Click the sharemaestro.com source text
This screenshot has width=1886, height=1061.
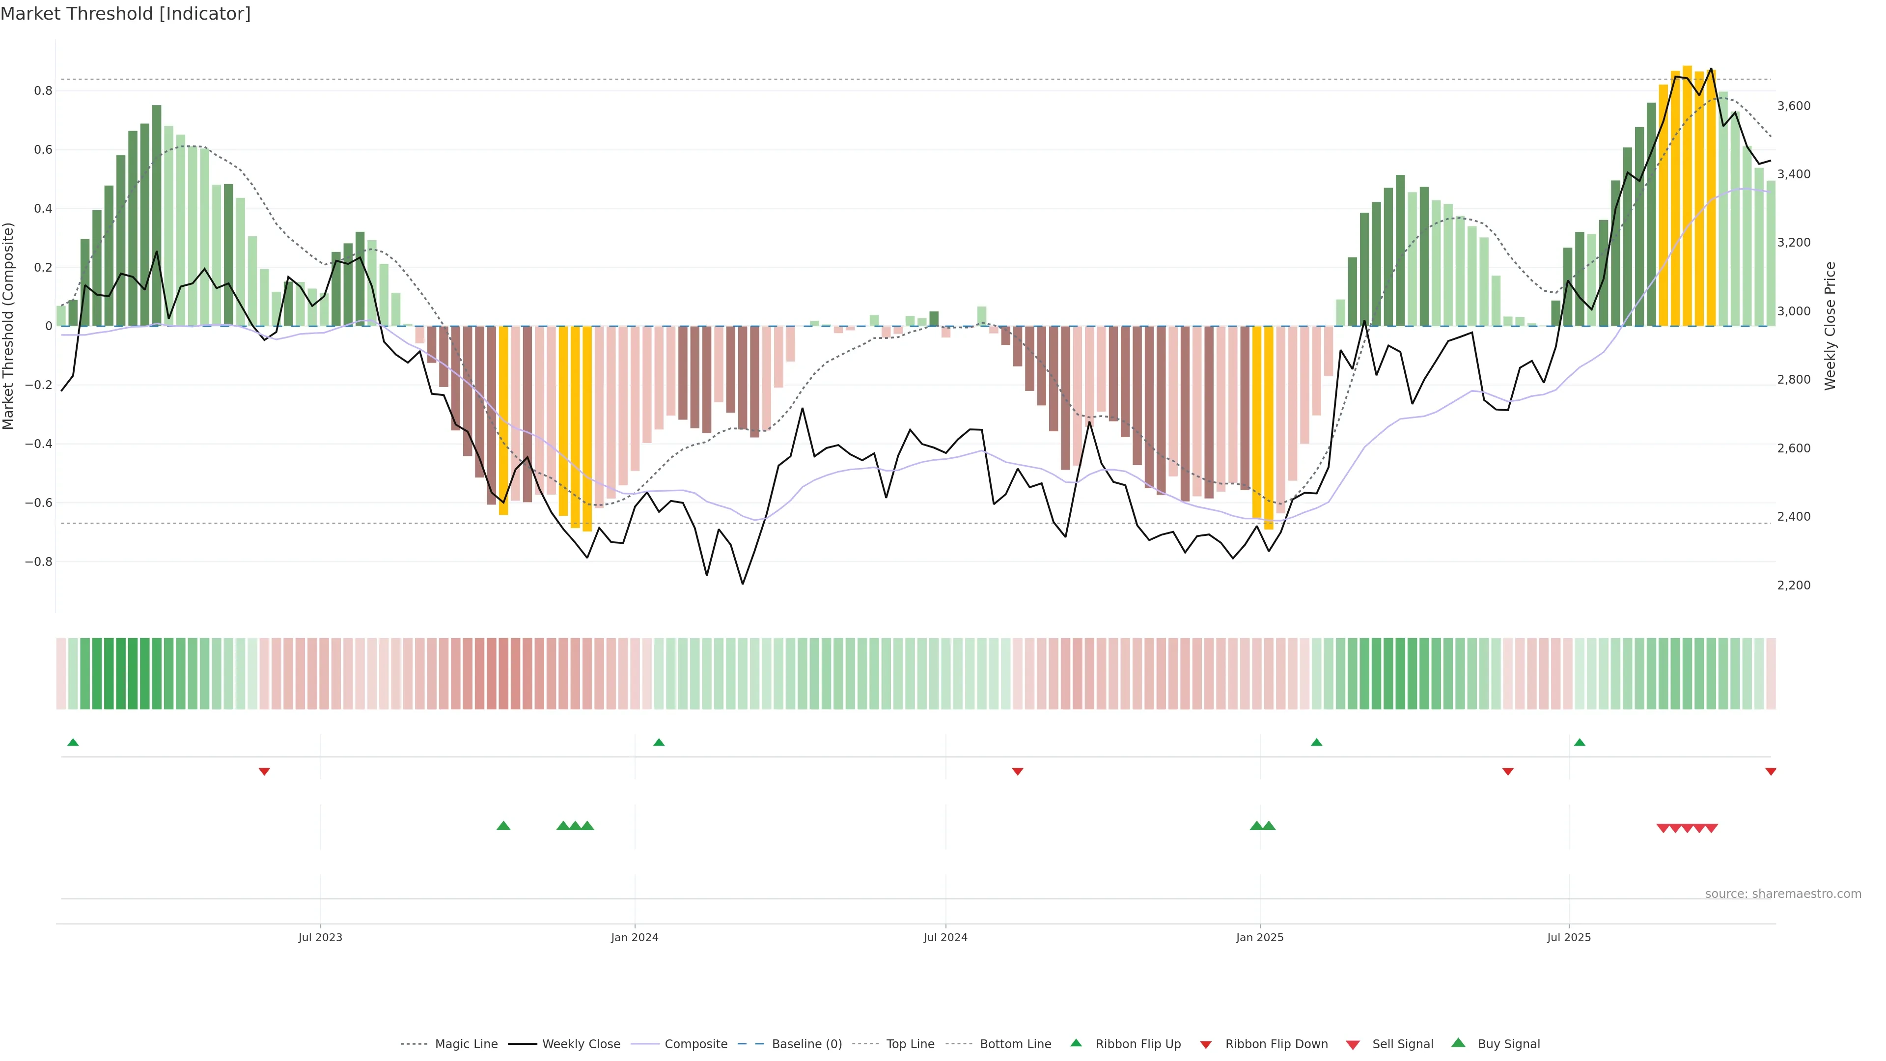point(1783,894)
